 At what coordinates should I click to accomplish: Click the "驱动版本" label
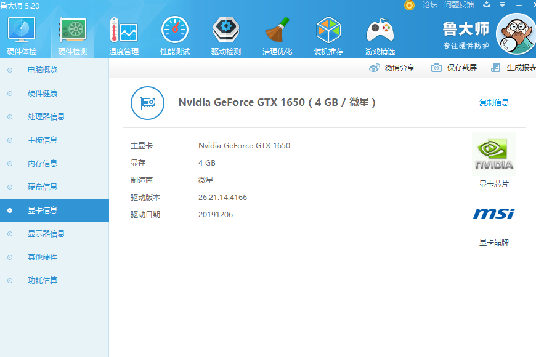[x=145, y=198]
